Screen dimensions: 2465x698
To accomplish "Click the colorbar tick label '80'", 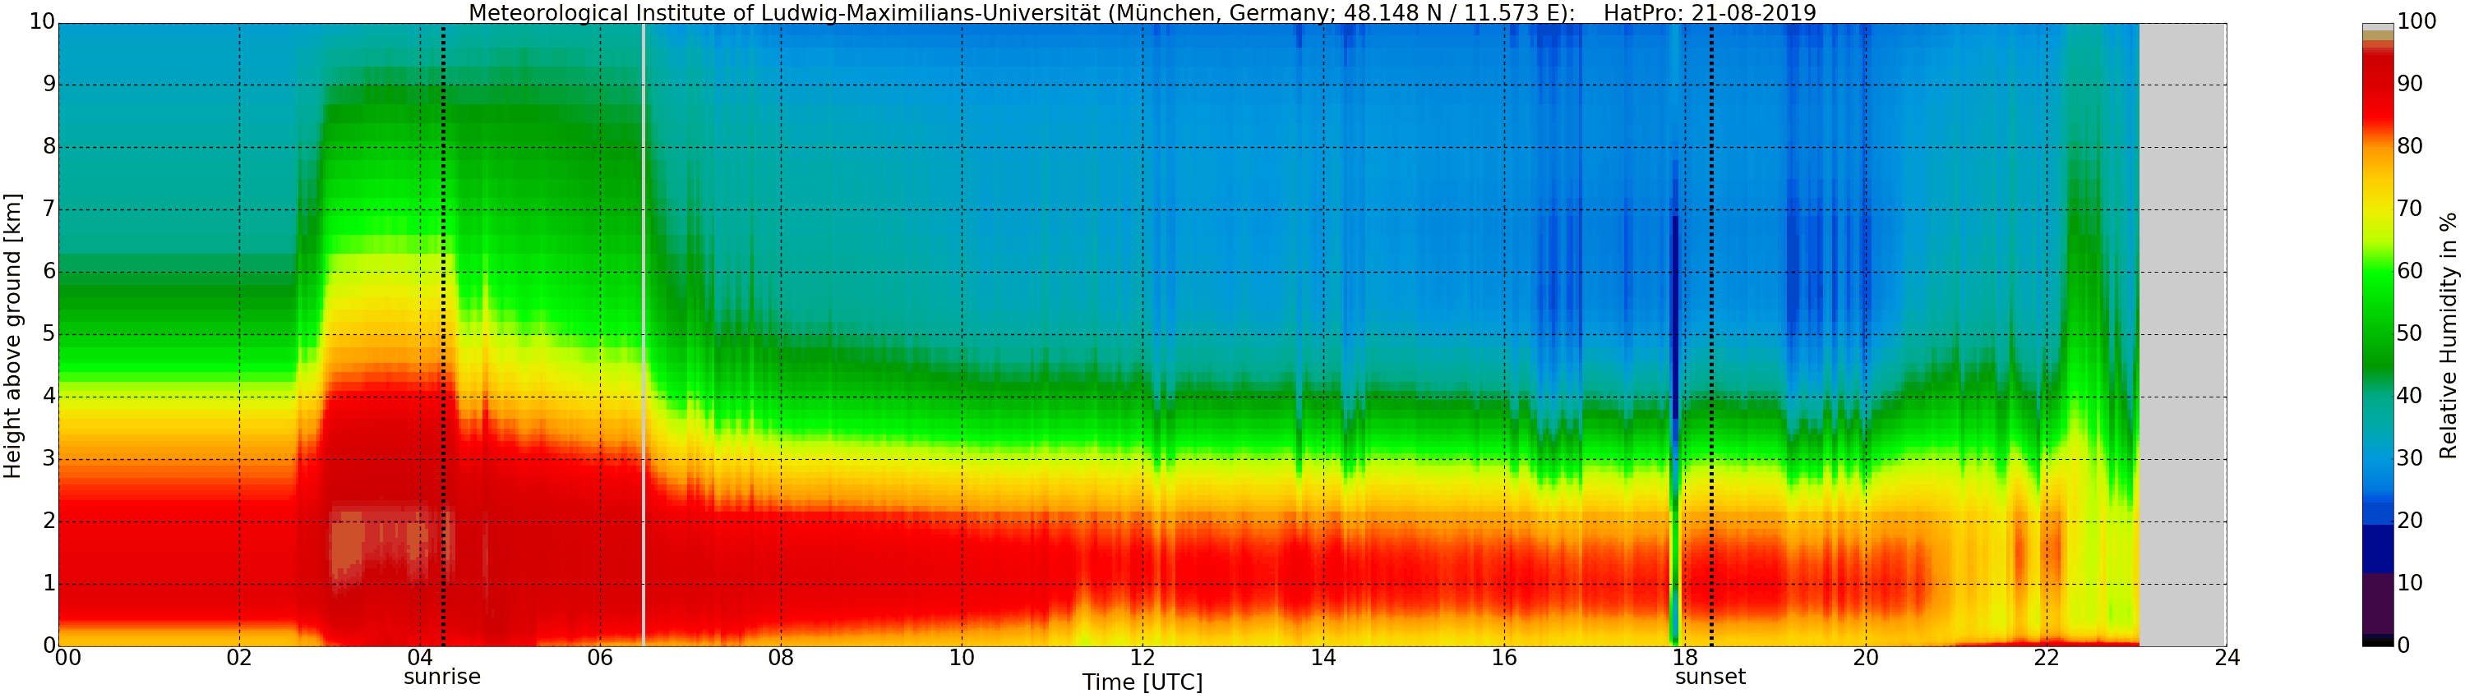I will (x=2409, y=146).
